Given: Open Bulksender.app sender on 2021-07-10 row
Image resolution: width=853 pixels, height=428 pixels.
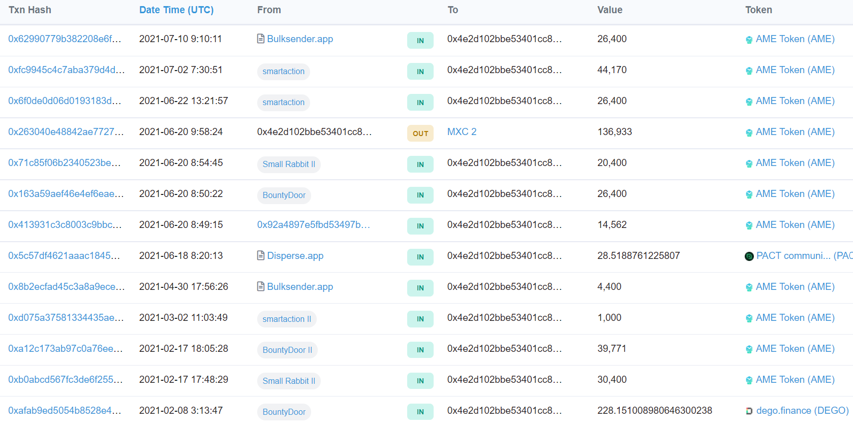Looking at the screenshot, I should [300, 39].
